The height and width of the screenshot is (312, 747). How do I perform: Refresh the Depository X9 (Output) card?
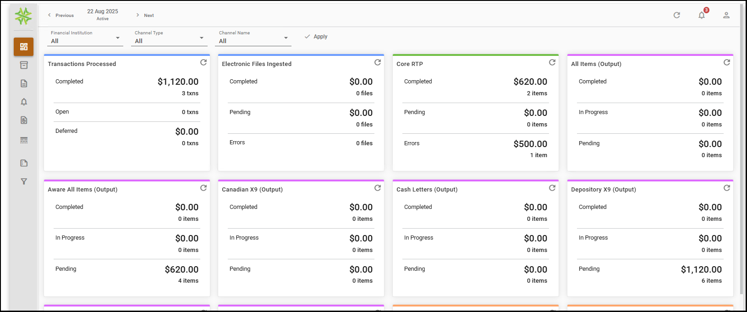click(x=727, y=188)
